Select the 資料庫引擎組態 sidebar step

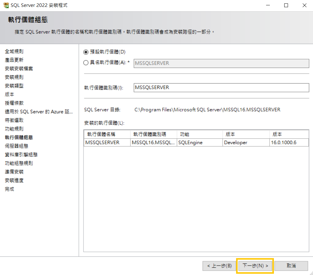point(21,155)
